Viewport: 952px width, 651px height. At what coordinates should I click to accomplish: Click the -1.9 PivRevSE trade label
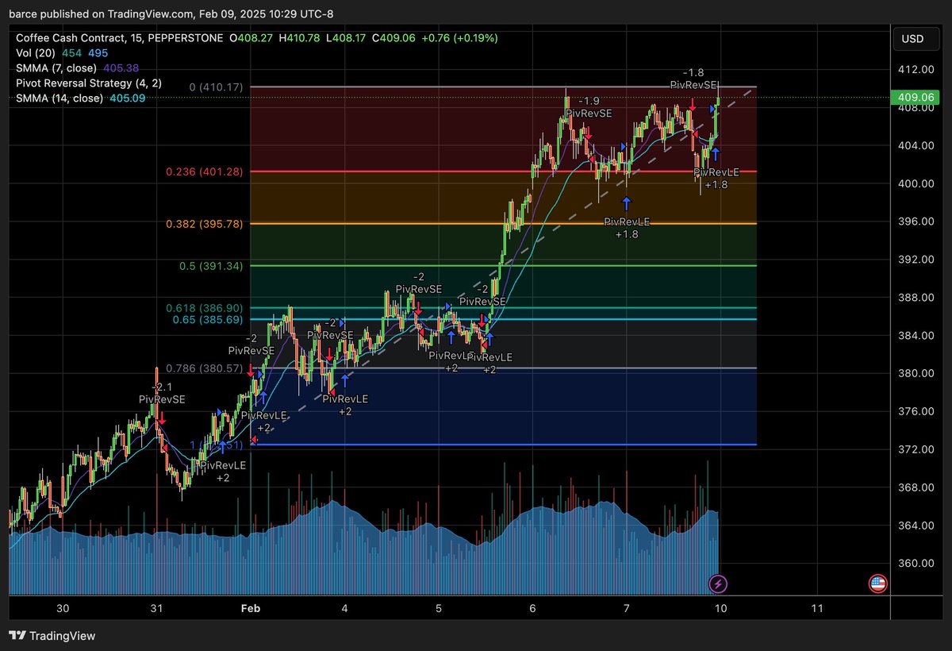tap(589, 107)
